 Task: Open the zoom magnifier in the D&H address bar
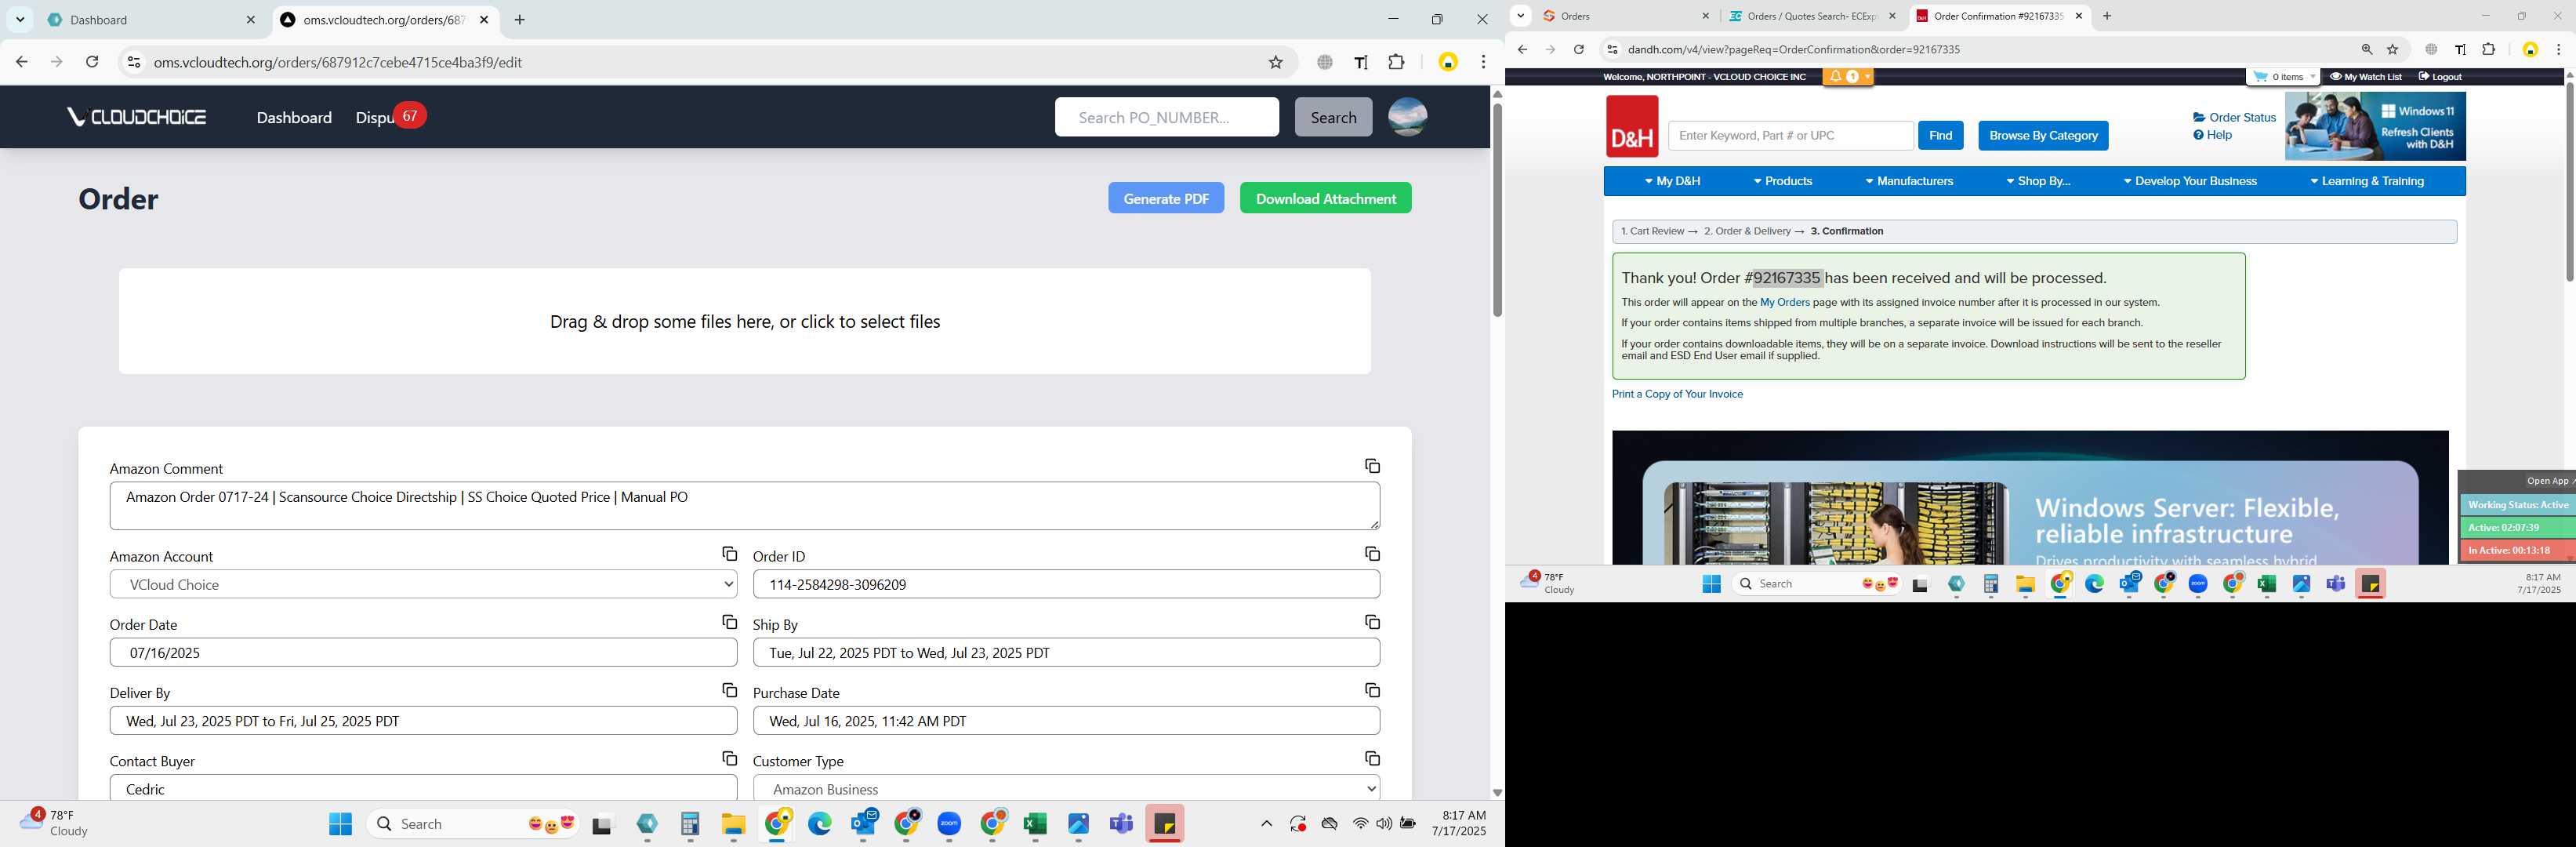pyautogui.click(x=2367, y=49)
